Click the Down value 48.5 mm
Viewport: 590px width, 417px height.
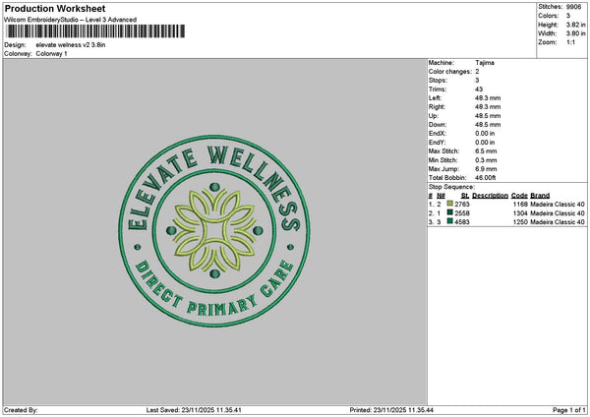[488, 125]
